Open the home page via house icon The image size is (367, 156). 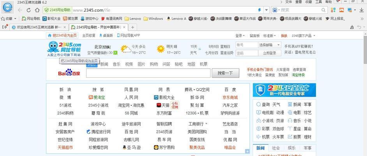pos(37,10)
